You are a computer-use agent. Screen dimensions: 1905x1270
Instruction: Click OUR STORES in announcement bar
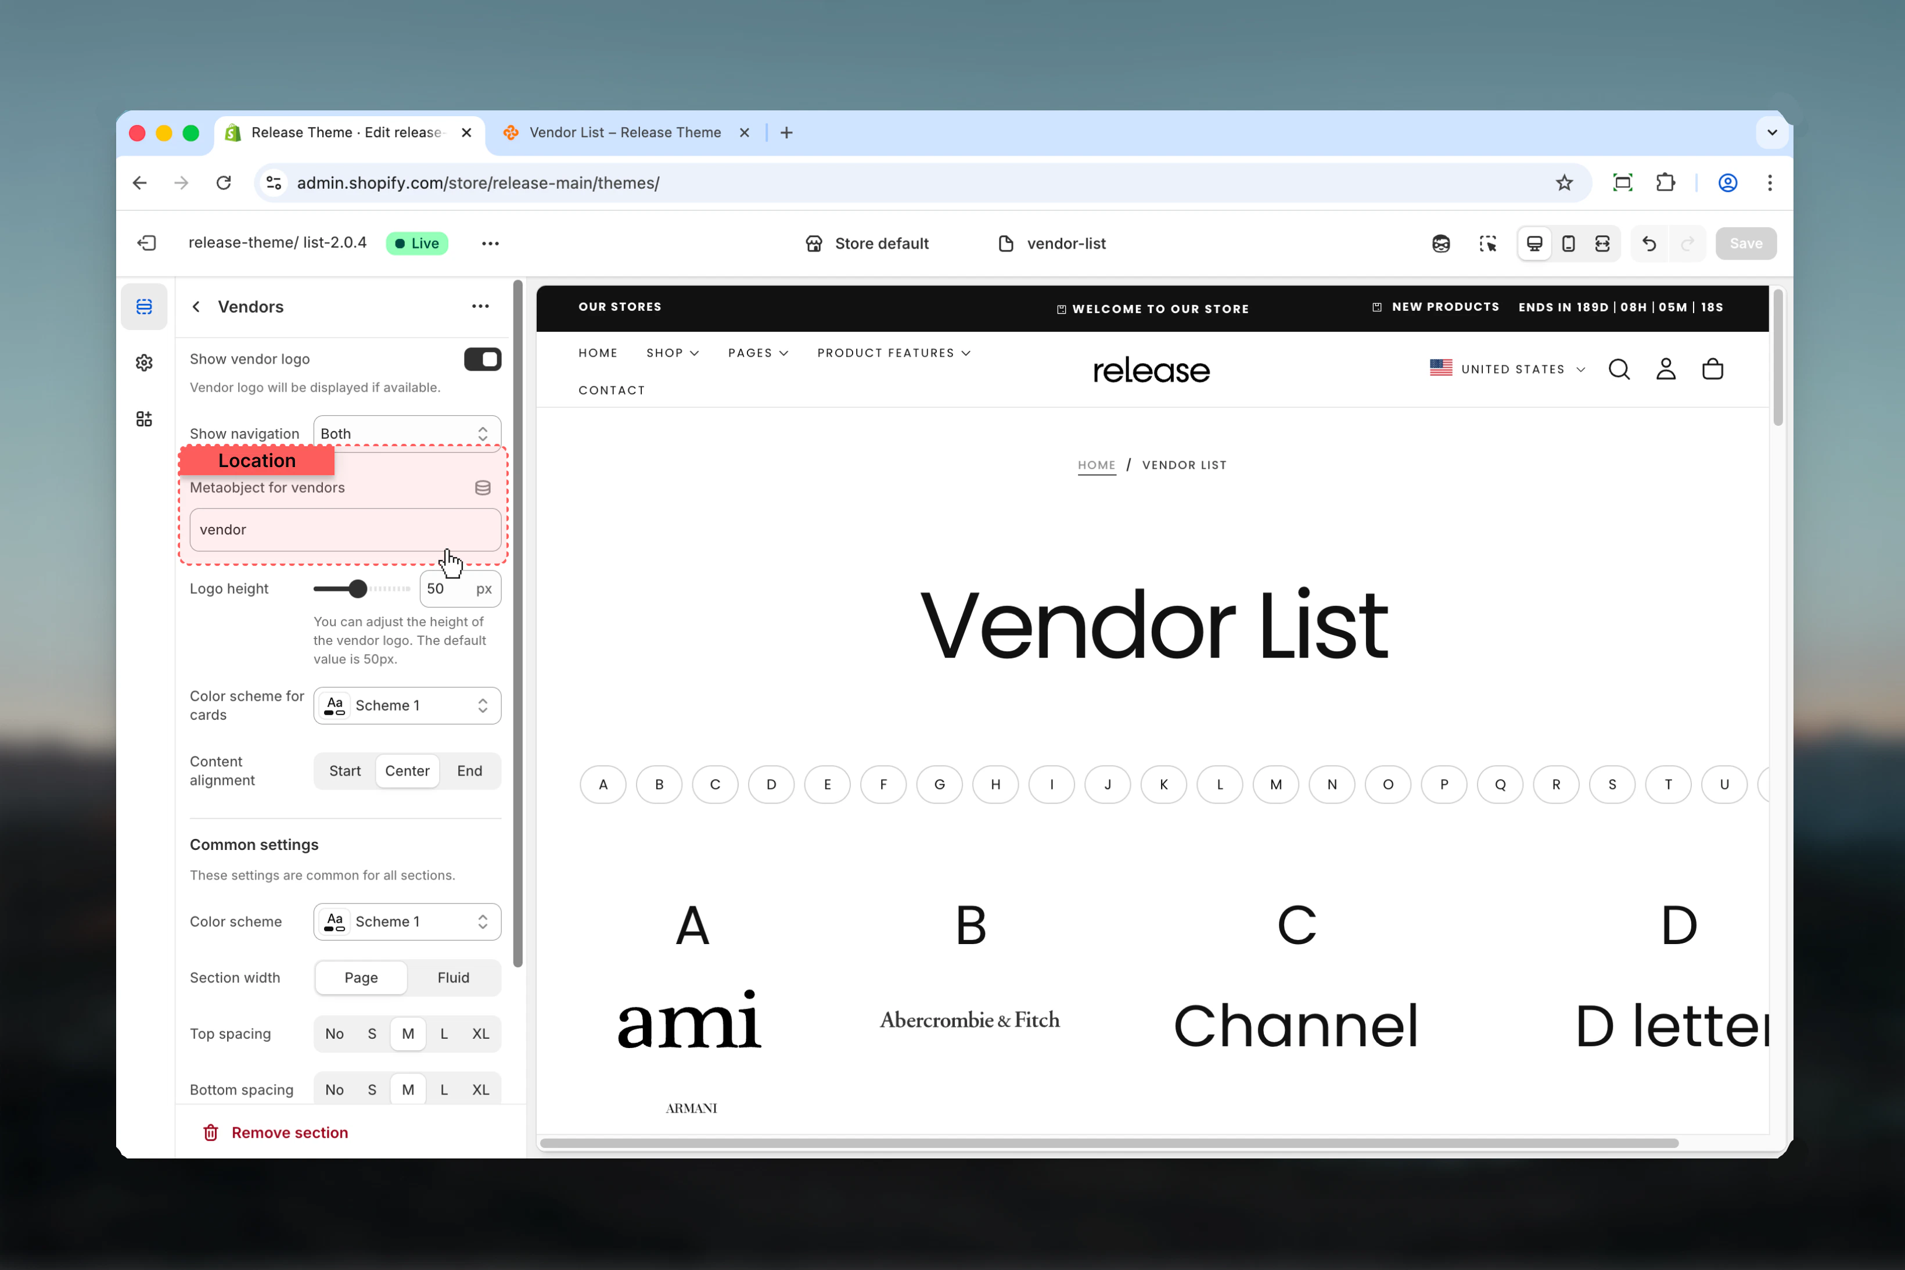[620, 307]
